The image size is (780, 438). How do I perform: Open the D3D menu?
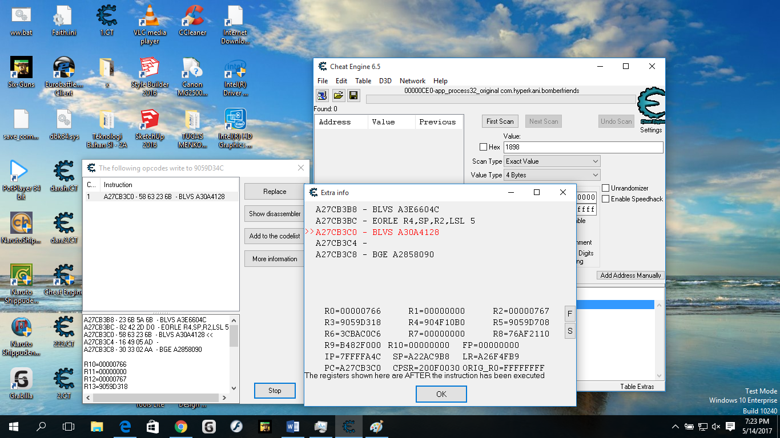pos(385,81)
